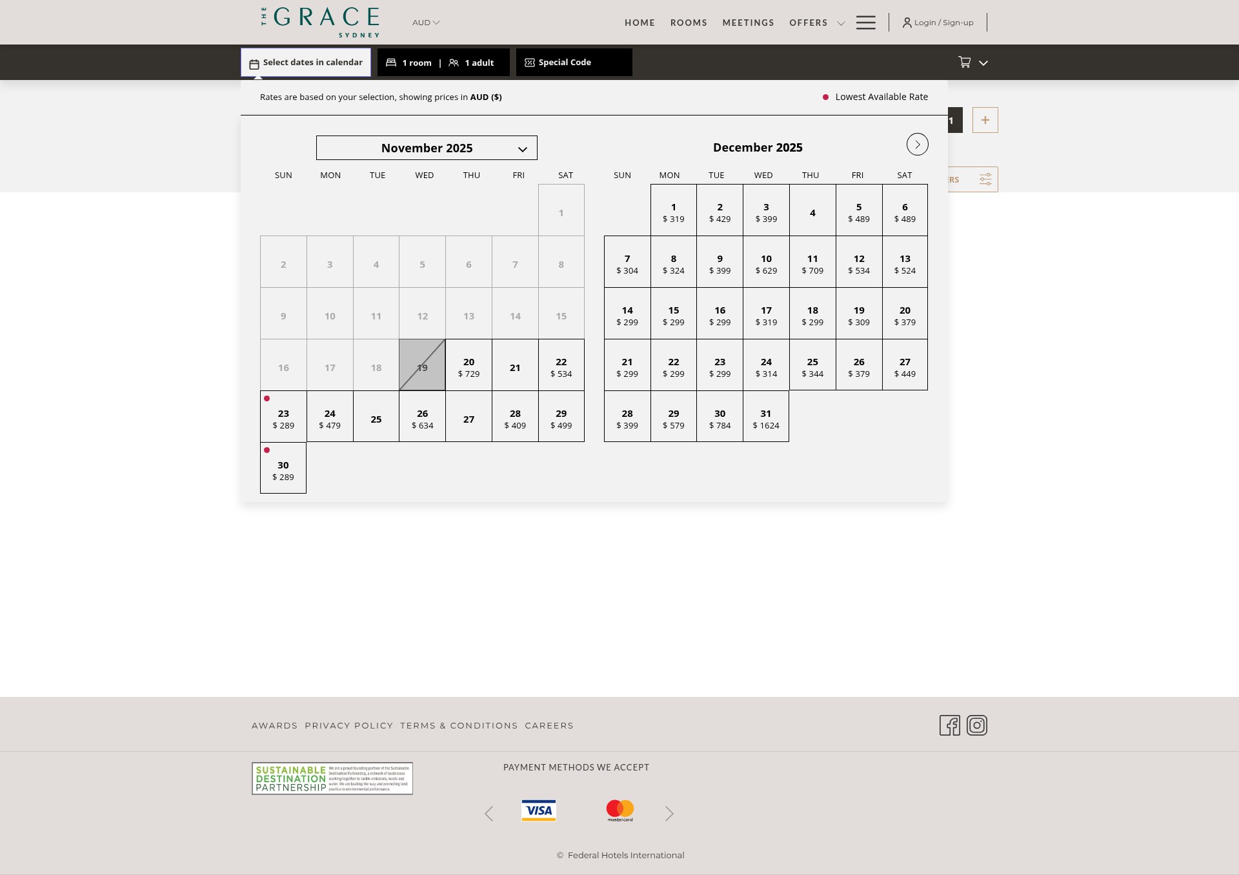
Task: Show previous payment method arrow
Action: [489, 814]
